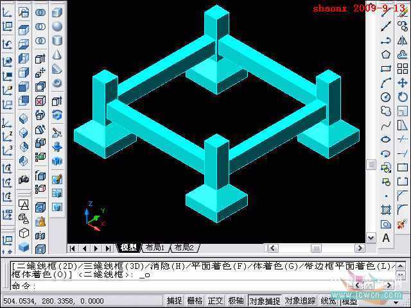Click the Fillet modify tool
Viewport: 411px width, 308px height.
coord(403,210)
